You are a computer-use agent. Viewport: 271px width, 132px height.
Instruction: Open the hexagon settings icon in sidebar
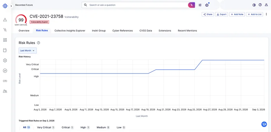coord(5,60)
